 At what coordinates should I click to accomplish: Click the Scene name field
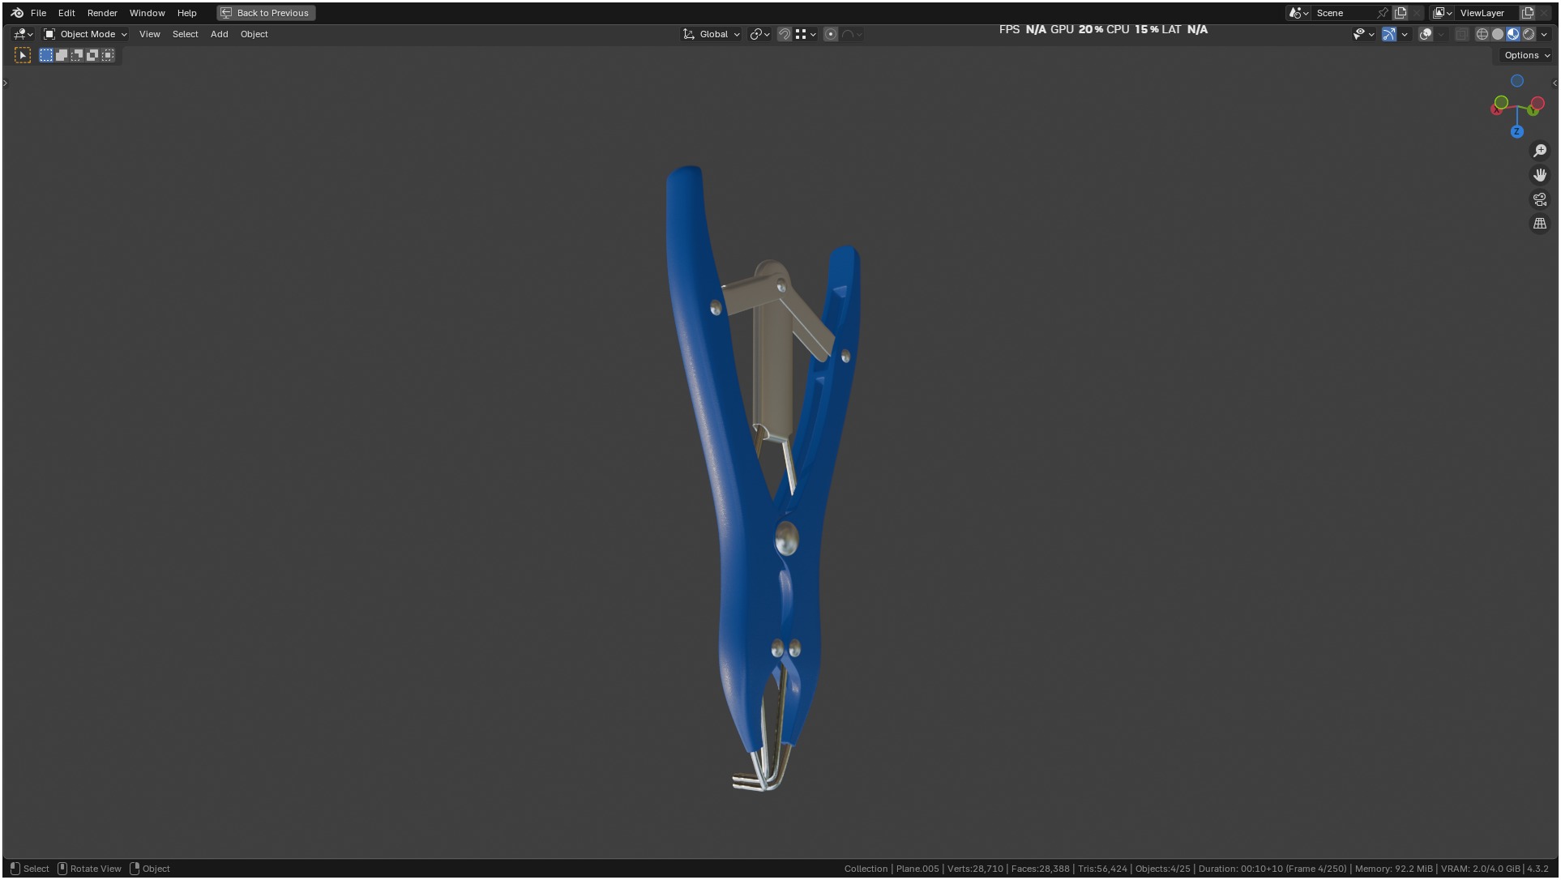[1344, 13]
